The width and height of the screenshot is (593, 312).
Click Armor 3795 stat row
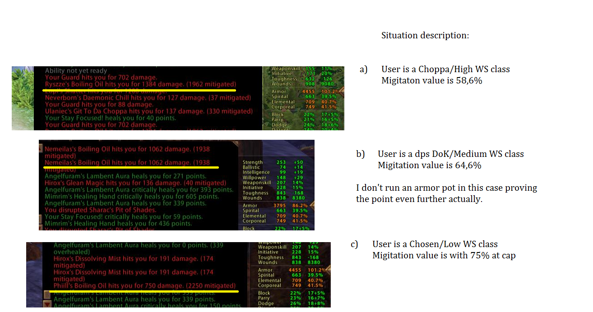[x=275, y=206]
